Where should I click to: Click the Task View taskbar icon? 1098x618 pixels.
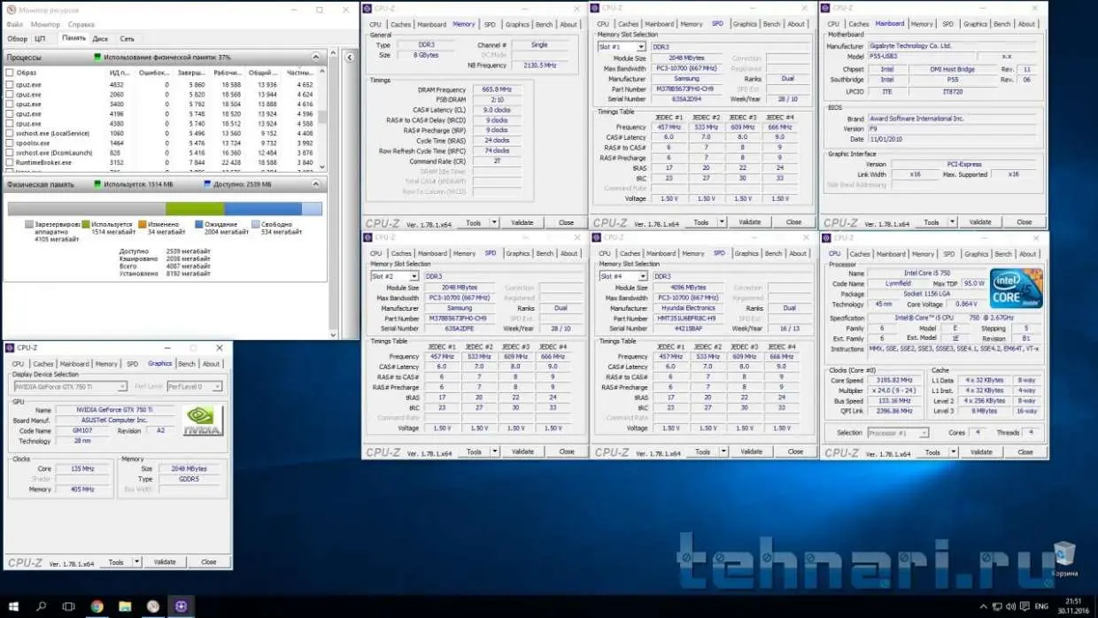[68, 606]
